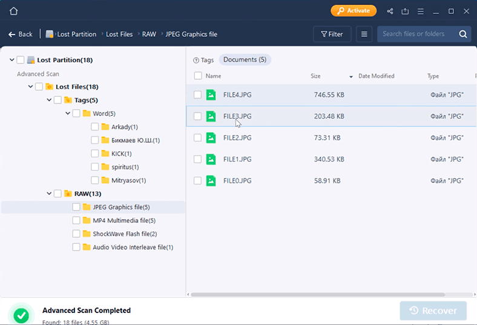This screenshot has width=477, height=325.
Task: Click the share icon in title bar
Action: click(390, 11)
